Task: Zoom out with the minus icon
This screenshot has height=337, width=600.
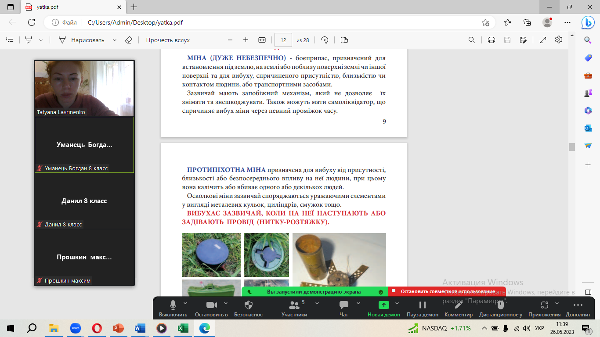Action: point(230,40)
